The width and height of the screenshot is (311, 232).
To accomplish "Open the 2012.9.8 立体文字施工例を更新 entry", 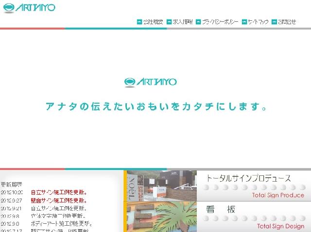I will point(58,216).
